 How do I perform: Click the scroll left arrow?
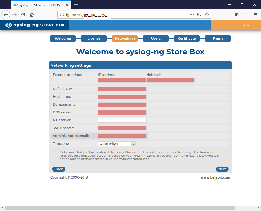coord(2,208)
